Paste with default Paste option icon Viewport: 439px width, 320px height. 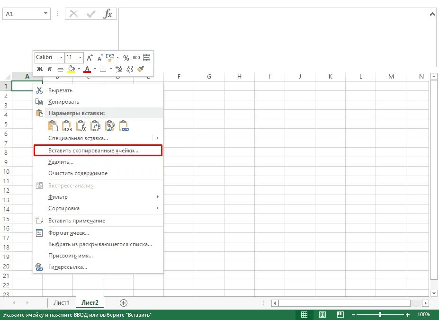[x=53, y=126]
